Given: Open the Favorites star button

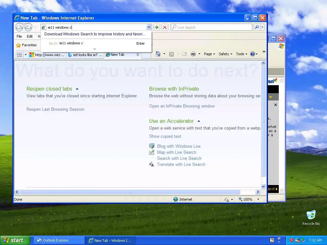Looking at the screenshot, I should (x=27, y=45).
